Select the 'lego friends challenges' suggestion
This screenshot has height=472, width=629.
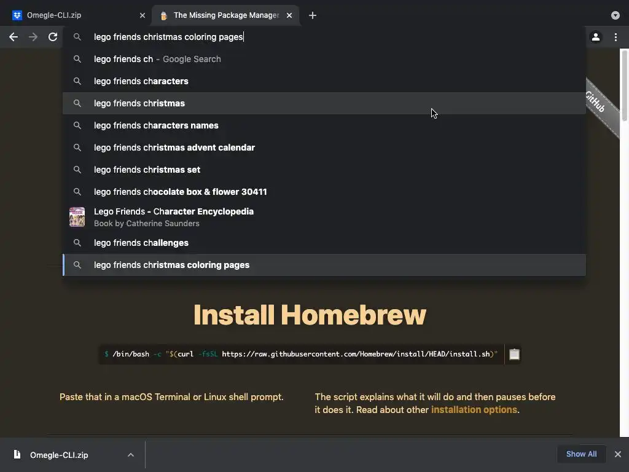click(324, 243)
